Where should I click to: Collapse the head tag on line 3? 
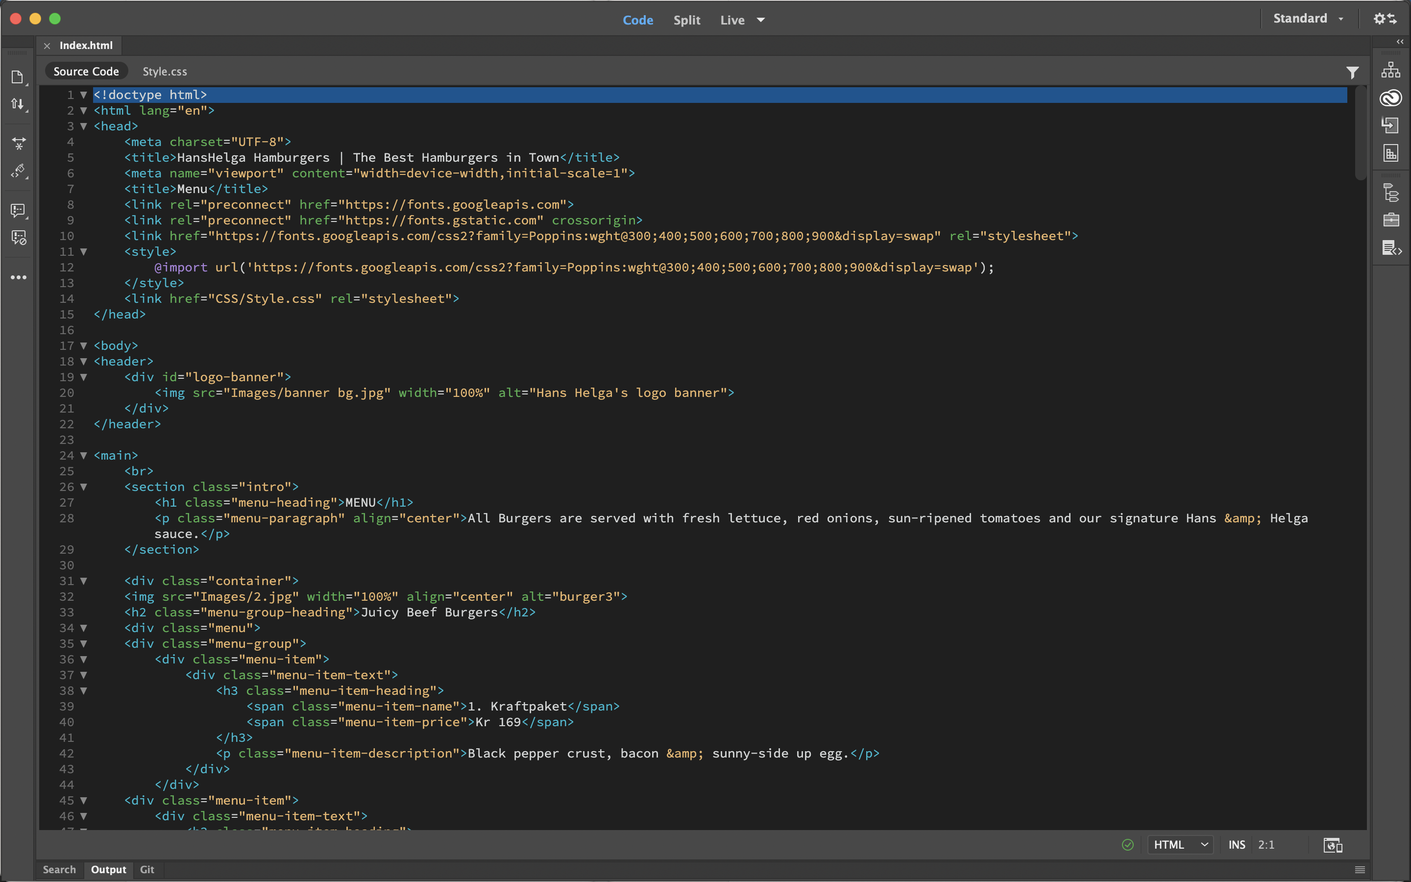coord(83,126)
